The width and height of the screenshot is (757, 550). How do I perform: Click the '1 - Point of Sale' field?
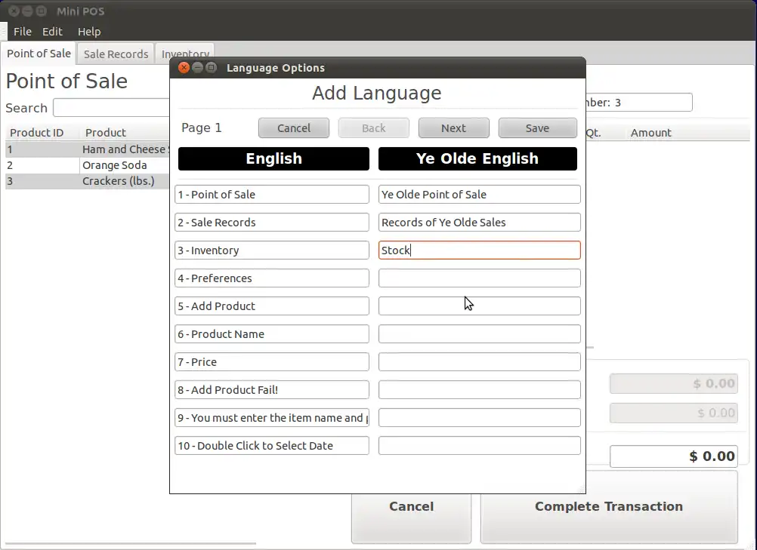(x=272, y=194)
